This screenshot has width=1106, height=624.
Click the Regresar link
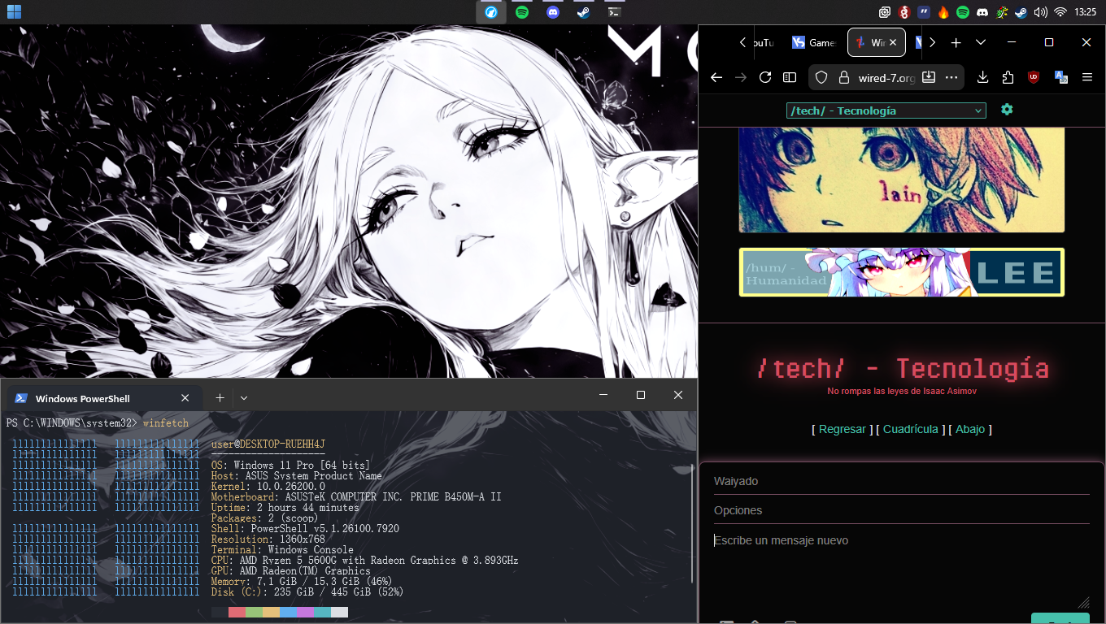[x=842, y=429]
